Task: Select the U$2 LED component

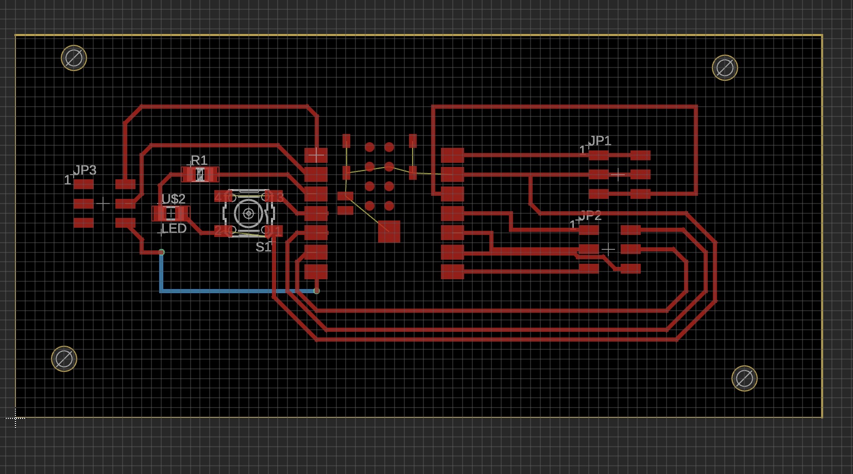Action: point(171,213)
